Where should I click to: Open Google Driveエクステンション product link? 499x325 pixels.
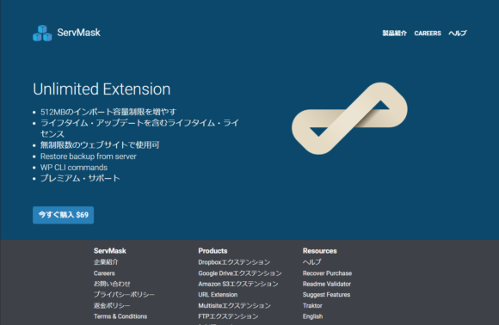click(x=240, y=273)
